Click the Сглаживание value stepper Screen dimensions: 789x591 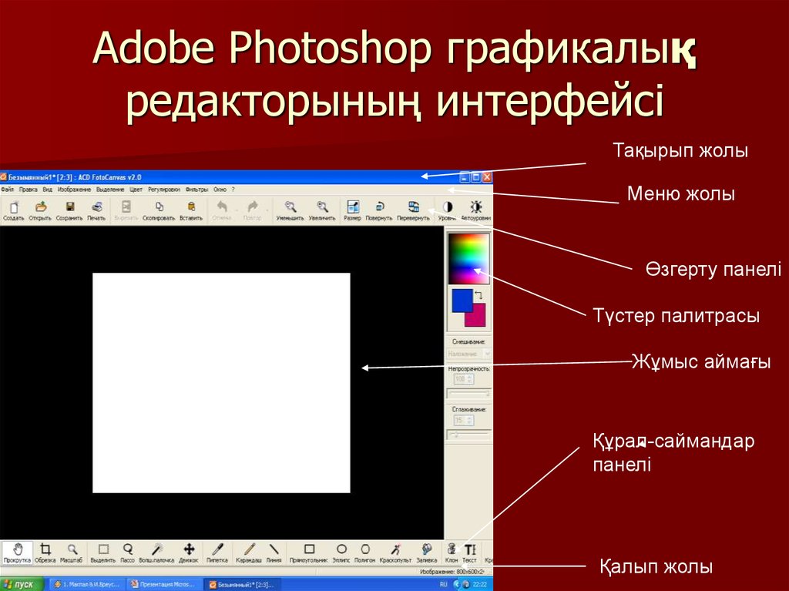[471, 421]
